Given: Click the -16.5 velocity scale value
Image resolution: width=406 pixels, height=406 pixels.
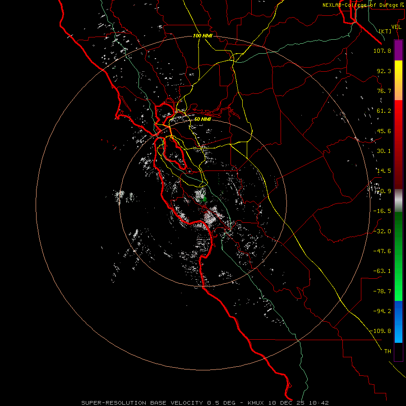Looking at the screenshot, I should (x=382, y=211).
